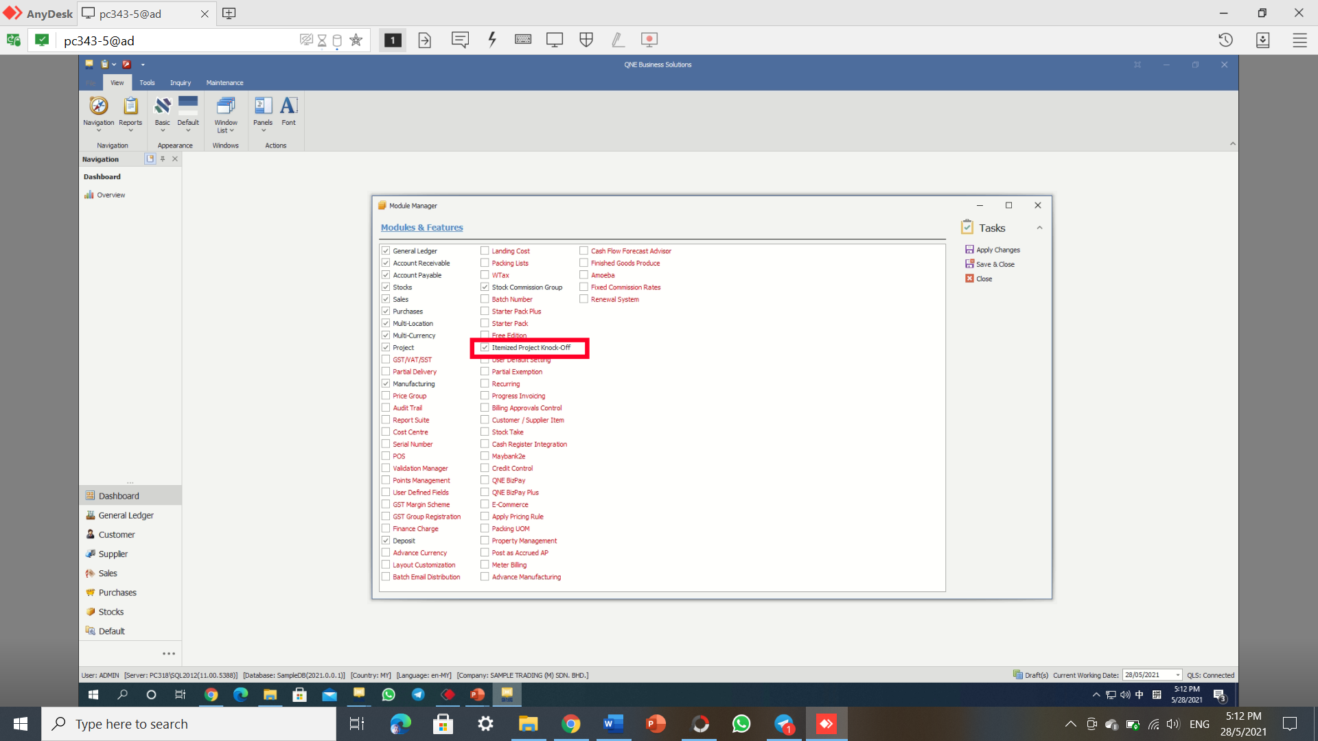Image resolution: width=1318 pixels, height=741 pixels.
Task: Click AnyDesk chat icon in toolbar
Action: click(460, 40)
